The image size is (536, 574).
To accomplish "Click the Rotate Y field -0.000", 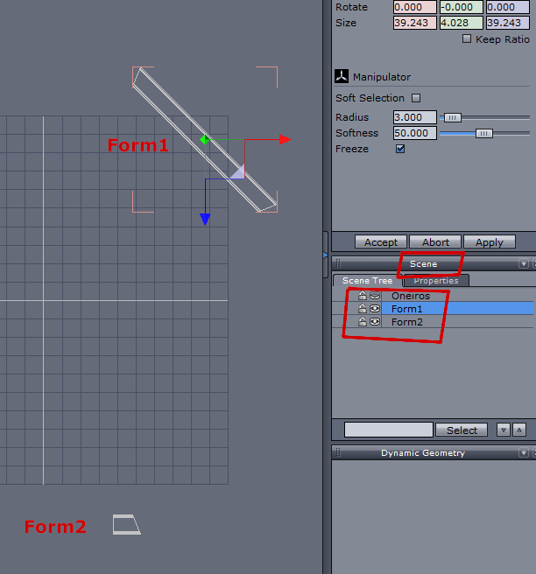I will tap(462, 7).
